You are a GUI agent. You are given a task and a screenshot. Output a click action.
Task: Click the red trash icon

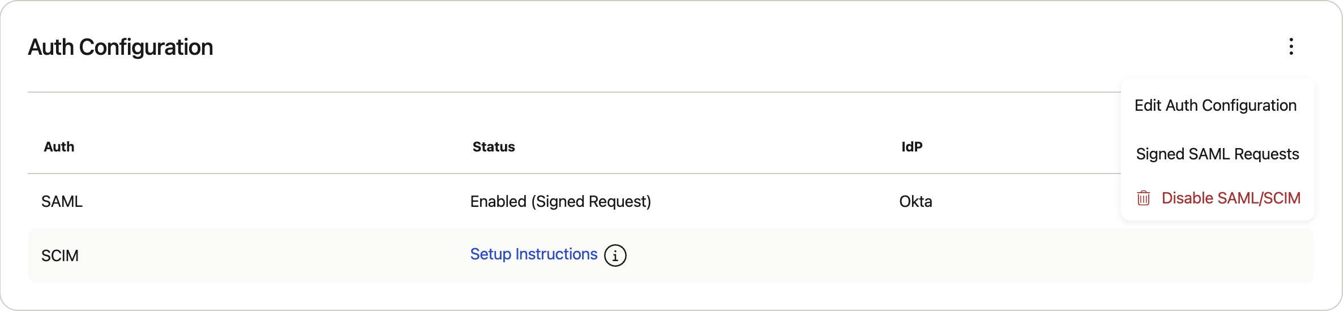1144,198
